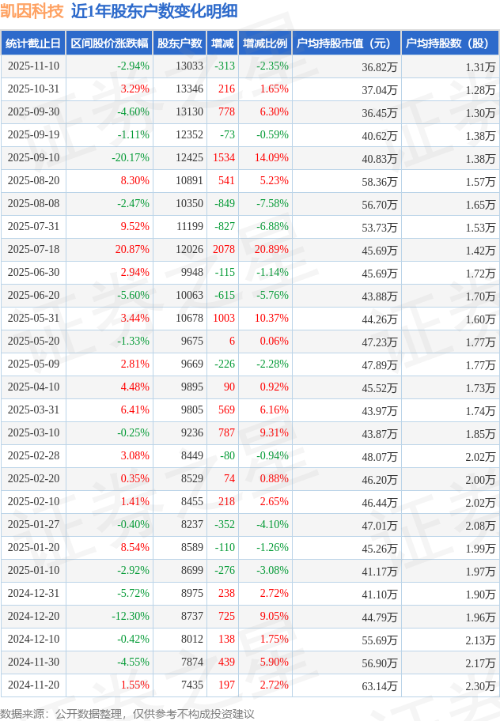Viewport: 500px width, 721px height.
Task: Select the 区间股价涨跌幅 column header
Action: [108, 43]
